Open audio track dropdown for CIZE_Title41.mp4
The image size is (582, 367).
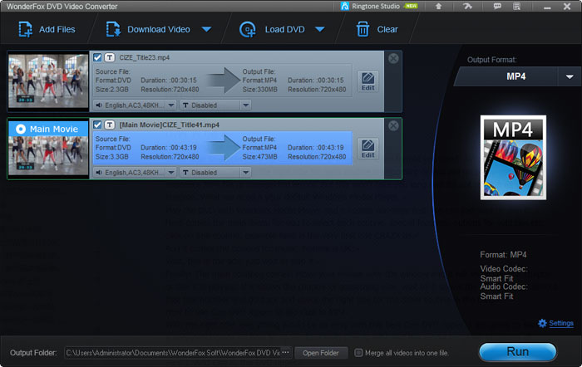tap(170, 173)
